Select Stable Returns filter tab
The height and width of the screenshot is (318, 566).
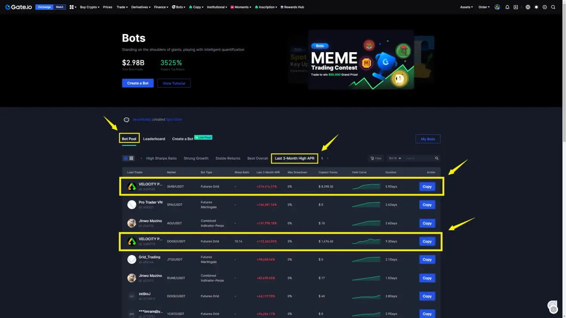[228, 158]
